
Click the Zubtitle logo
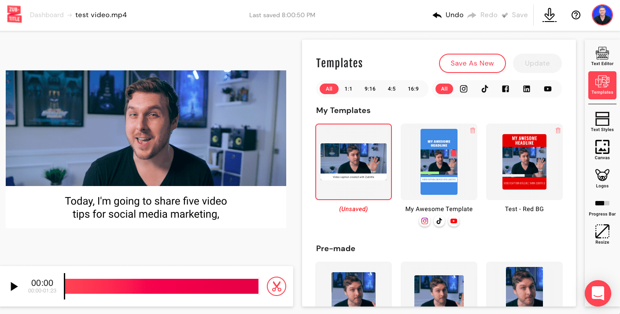click(14, 15)
